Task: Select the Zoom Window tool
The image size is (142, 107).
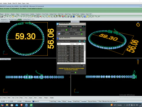Action: pos(27,17)
